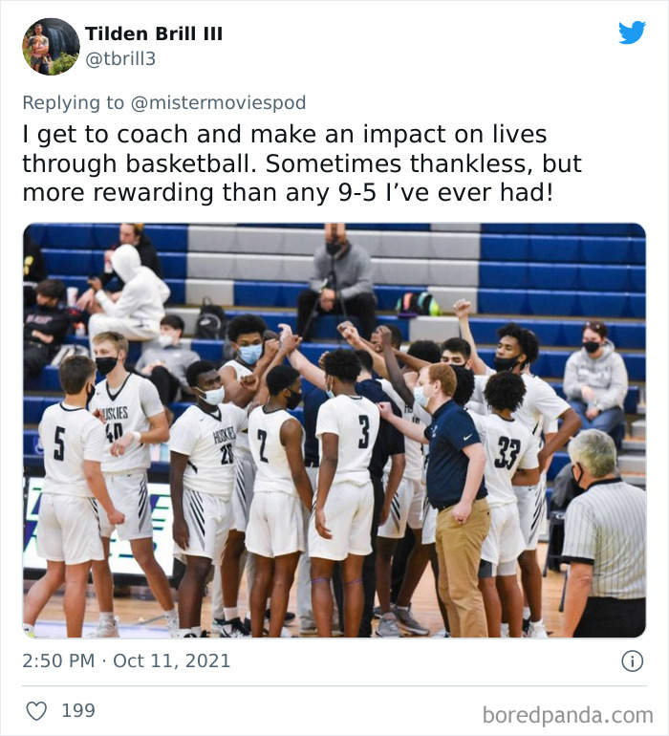Click the Tilden Brill III display name
The height and width of the screenshot is (736, 669).
pyautogui.click(x=154, y=33)
